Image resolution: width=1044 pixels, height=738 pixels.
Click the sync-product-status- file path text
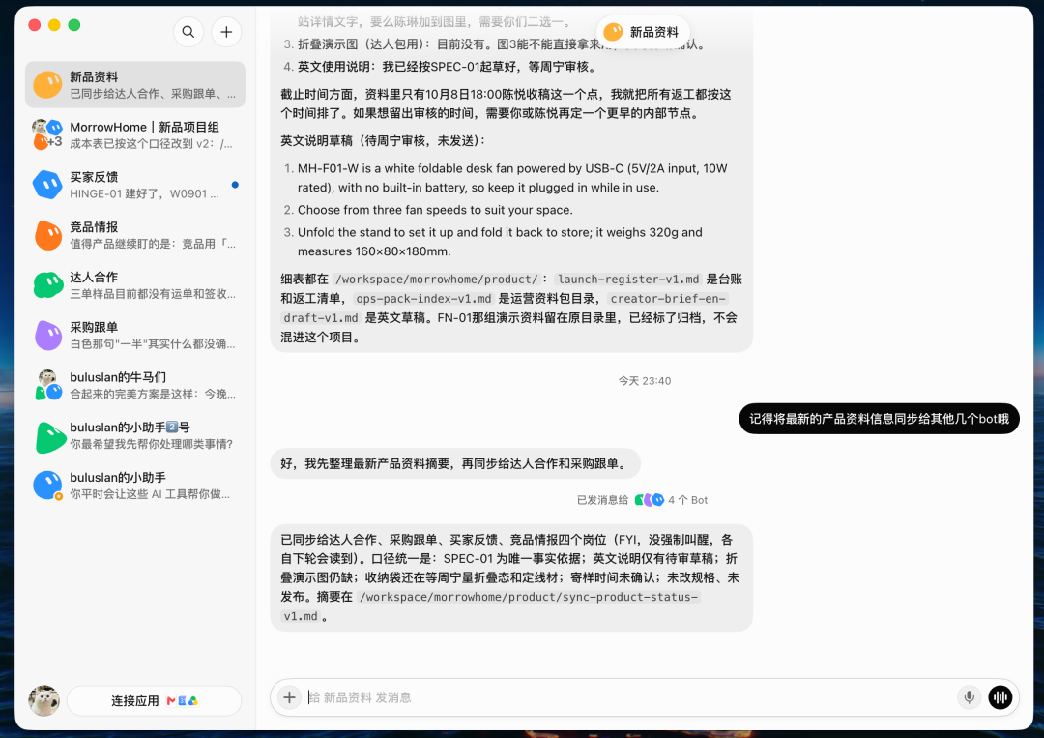[529, 597]
